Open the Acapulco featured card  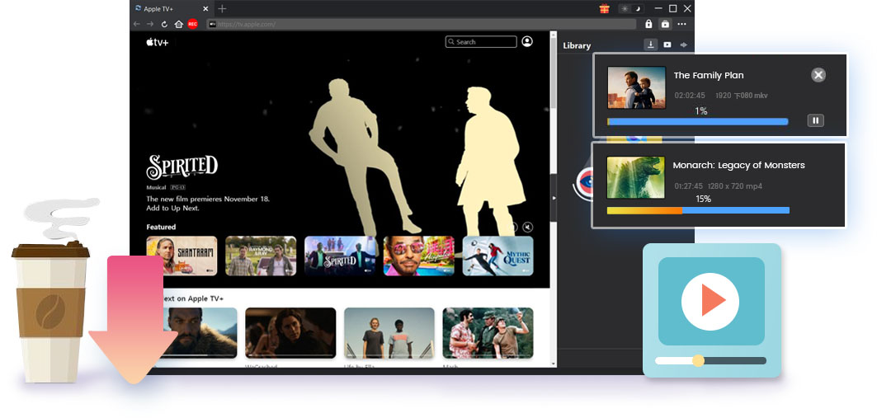click(419, 256)
